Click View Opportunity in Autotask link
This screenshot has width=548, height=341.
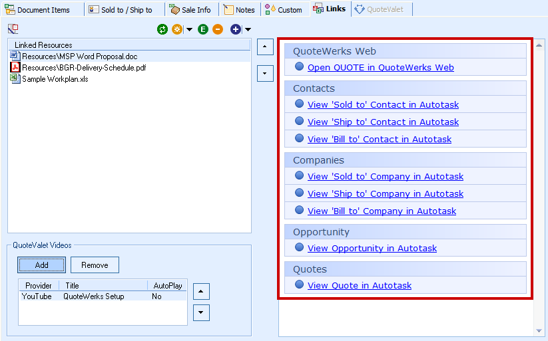[372, 248]
